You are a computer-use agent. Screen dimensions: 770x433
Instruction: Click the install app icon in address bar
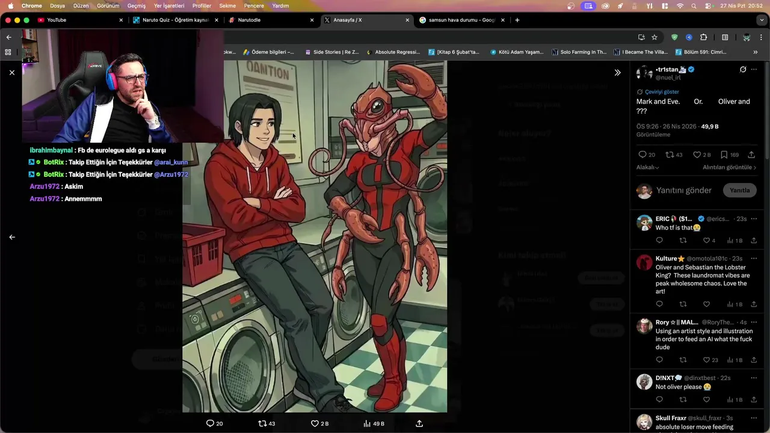641,37
